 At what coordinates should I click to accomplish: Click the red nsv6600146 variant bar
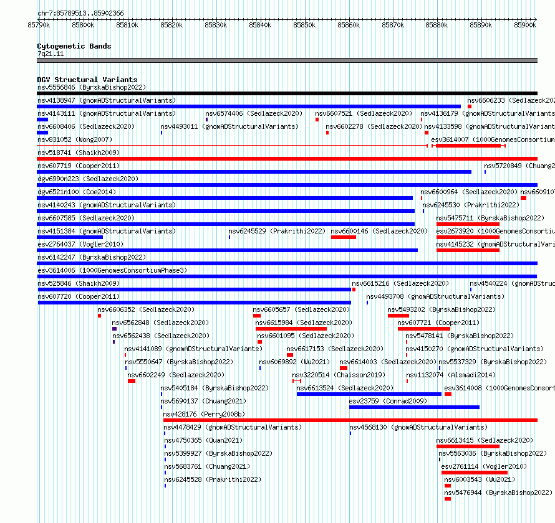pyautogui.click(x=344, y=237)
